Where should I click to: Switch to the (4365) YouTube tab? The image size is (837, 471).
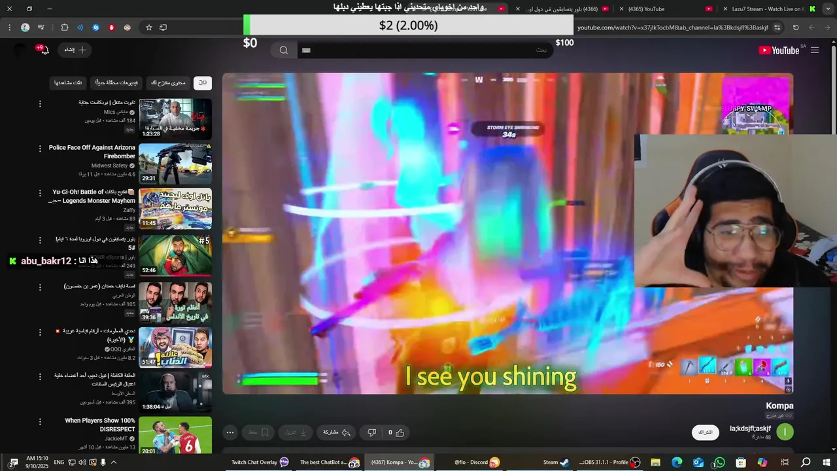pyautogui.click(x=667, y=9)
